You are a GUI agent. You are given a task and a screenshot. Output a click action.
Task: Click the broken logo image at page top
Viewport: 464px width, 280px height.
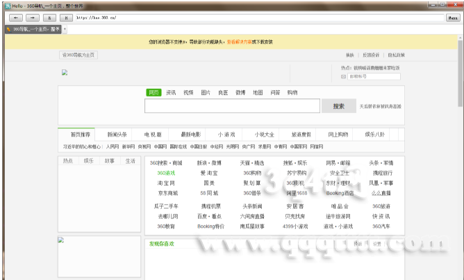[x=65, y=72]
